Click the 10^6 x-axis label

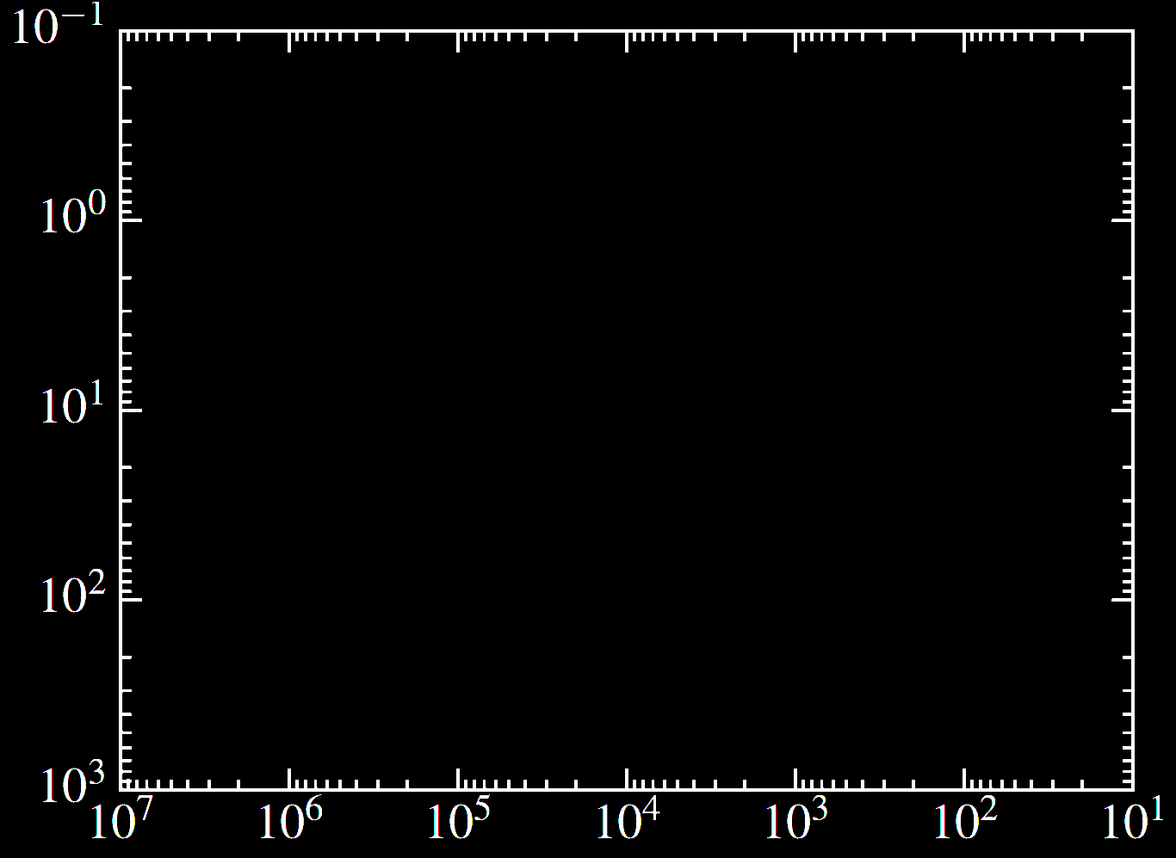(x=289, y=820)
